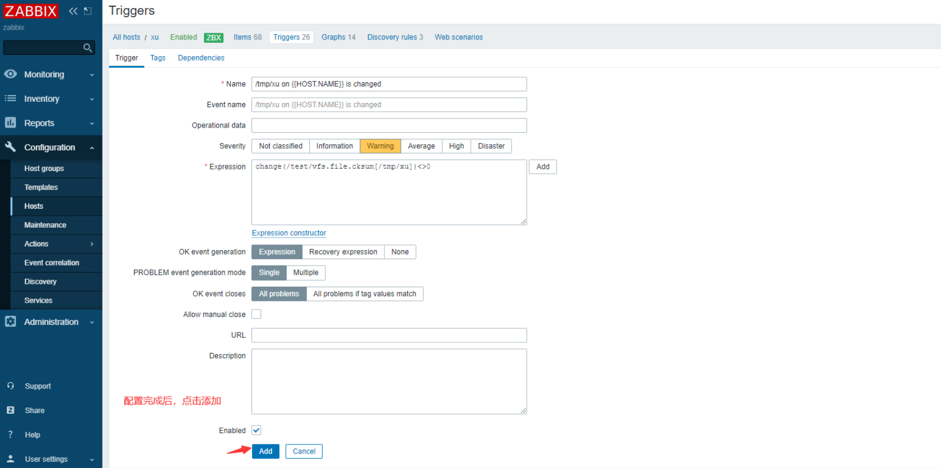Click the Operational data field
Image resolution: width=941 pixels, height=468 pixels.
point(389,125)
